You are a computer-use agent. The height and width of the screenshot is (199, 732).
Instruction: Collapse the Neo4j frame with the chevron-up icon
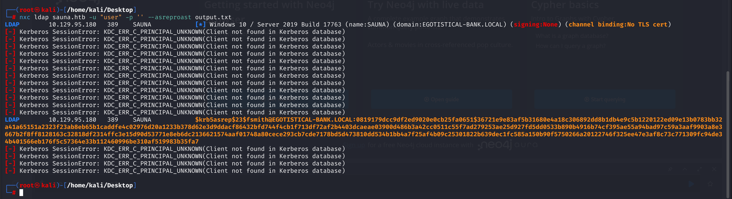[x=685, y=169]
